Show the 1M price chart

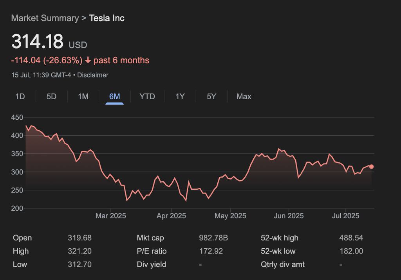(83, 97)
